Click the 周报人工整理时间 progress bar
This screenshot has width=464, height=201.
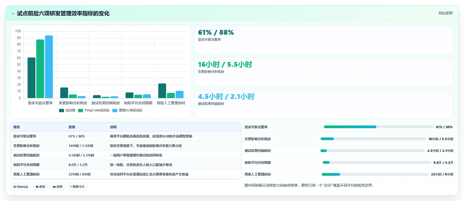[x=375, y=174]
